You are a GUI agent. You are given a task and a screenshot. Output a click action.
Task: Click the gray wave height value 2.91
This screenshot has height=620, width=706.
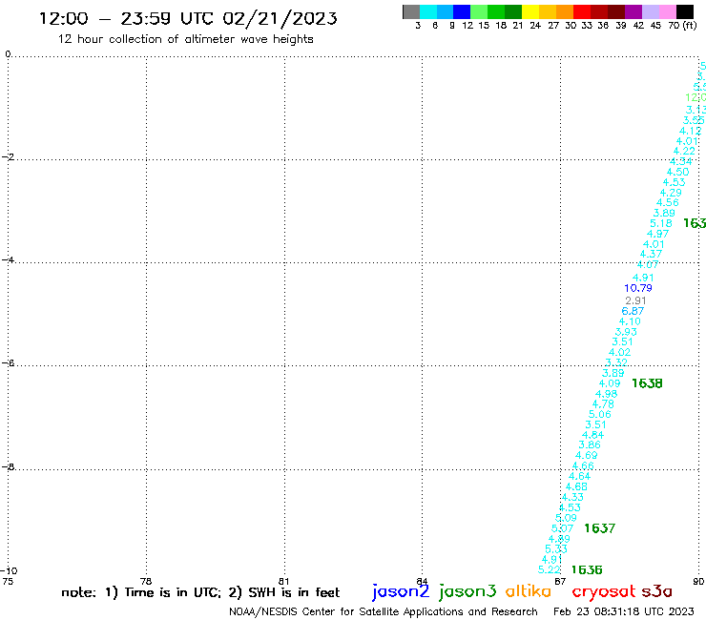point(635,300)
